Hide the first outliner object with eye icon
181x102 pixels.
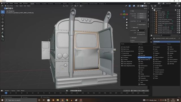click(177, 12)
